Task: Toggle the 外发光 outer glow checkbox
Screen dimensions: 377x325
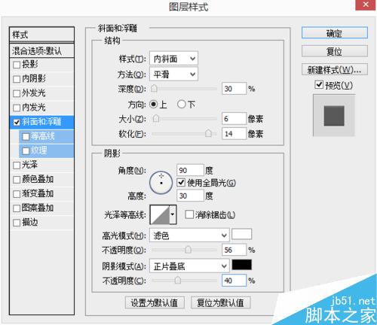Action: coord(17,93)
